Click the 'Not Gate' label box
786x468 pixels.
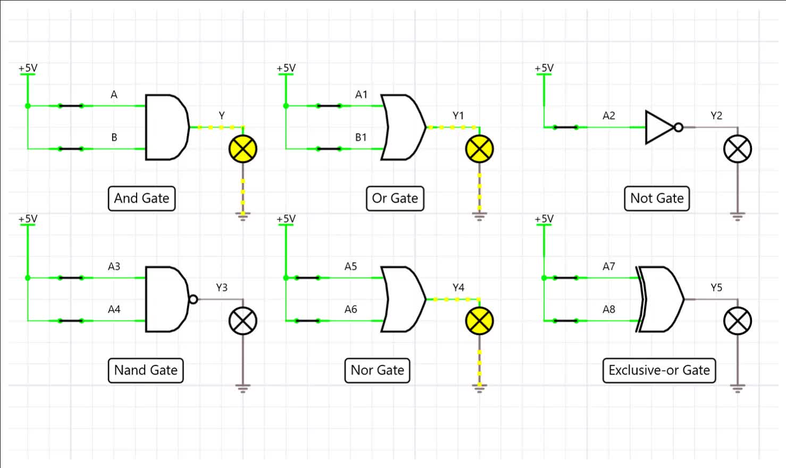[657, 198]
